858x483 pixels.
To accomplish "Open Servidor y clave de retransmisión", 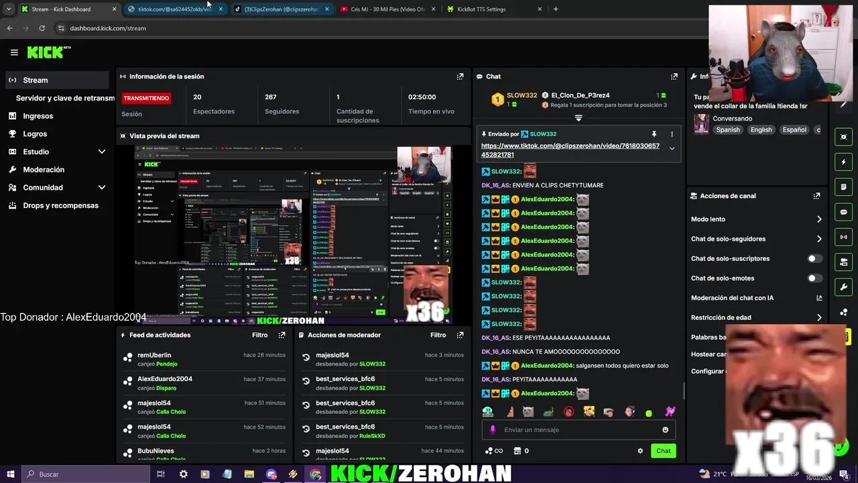I will point(65,98).
